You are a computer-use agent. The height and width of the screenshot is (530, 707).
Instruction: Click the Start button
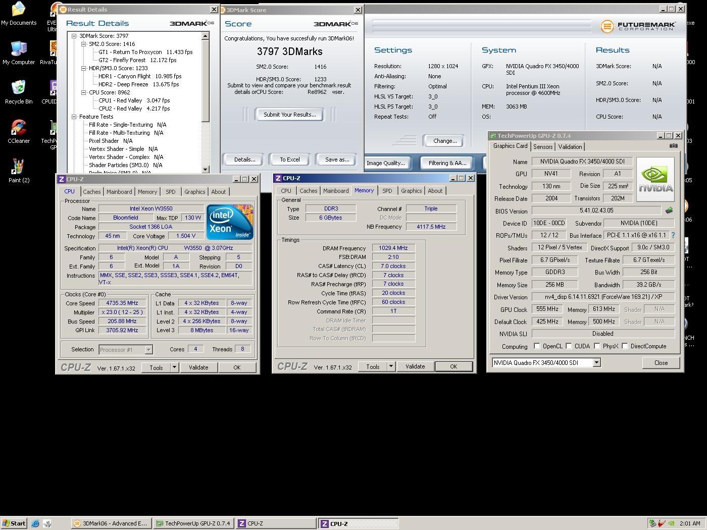14,523
